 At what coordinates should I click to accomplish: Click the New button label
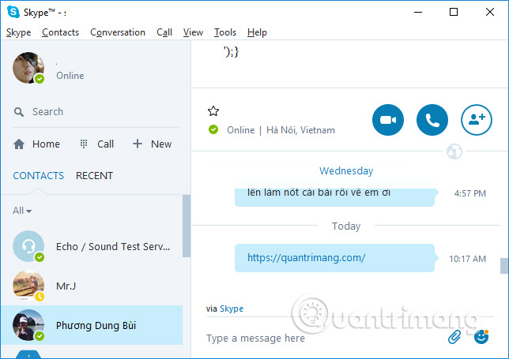tap(161, 144)
